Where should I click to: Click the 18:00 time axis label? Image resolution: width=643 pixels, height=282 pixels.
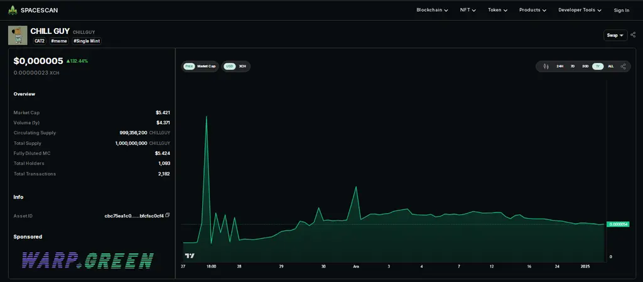click(211, 266)
